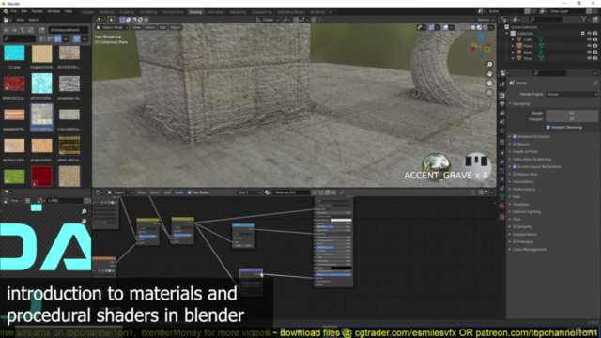Screen dimensions: 601x338
Task: Open the viewport Options button
Action: pos(485,20)
